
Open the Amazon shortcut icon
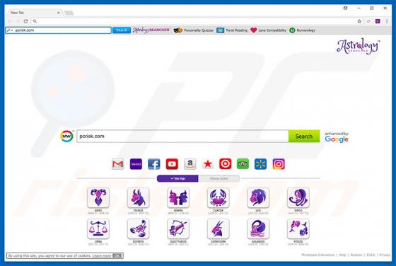pos(190,164)
